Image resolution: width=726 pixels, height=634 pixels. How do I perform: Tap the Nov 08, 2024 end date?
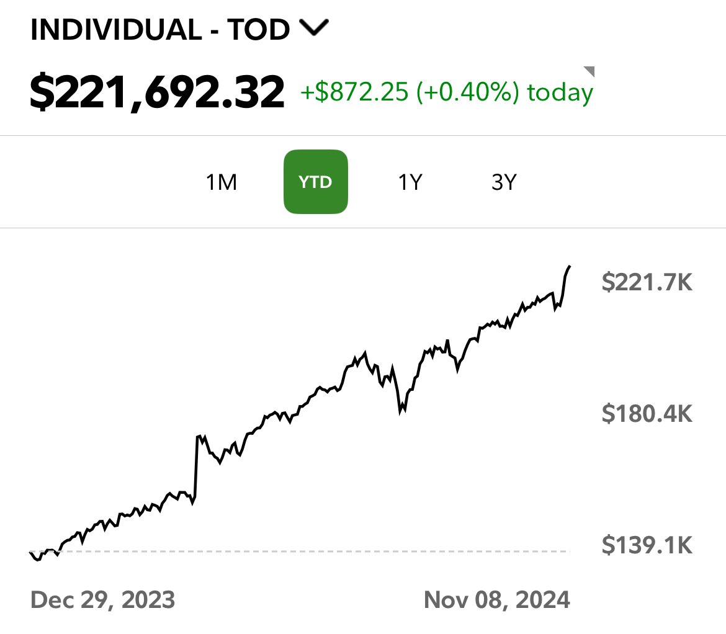coord(496,600)
